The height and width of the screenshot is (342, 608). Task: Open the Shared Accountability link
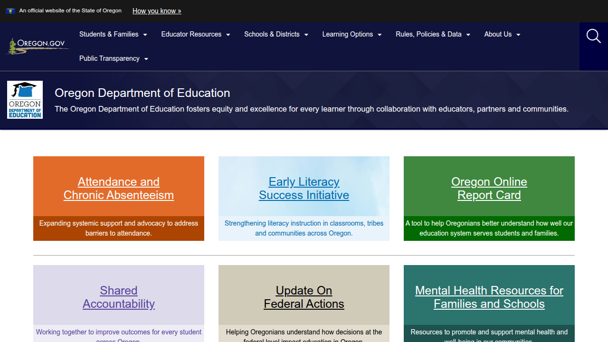tap(119, 297)
